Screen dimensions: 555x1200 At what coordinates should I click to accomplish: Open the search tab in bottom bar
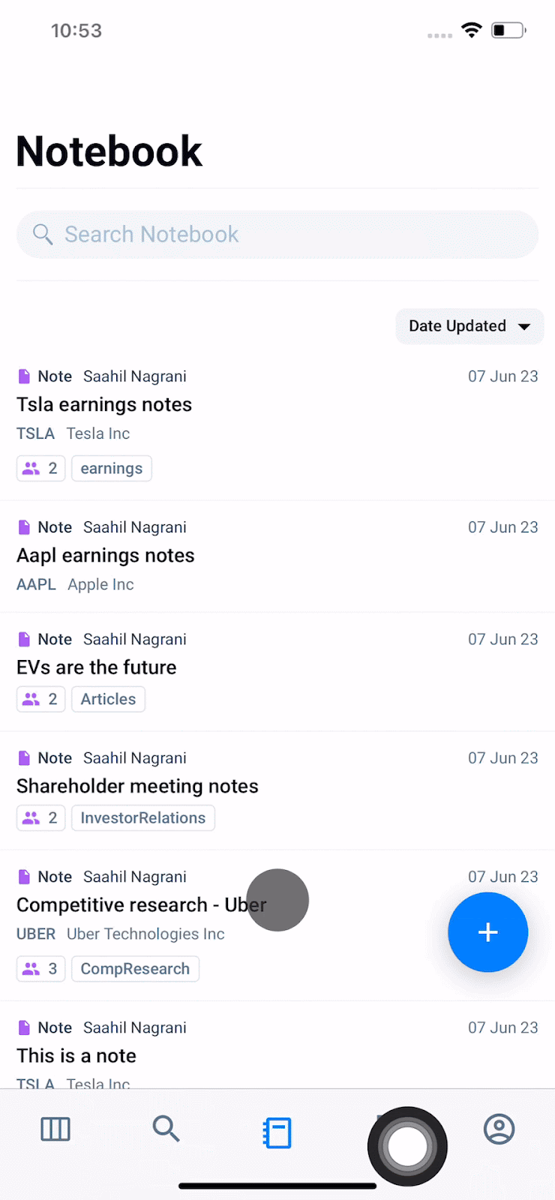pos(166,1128)
